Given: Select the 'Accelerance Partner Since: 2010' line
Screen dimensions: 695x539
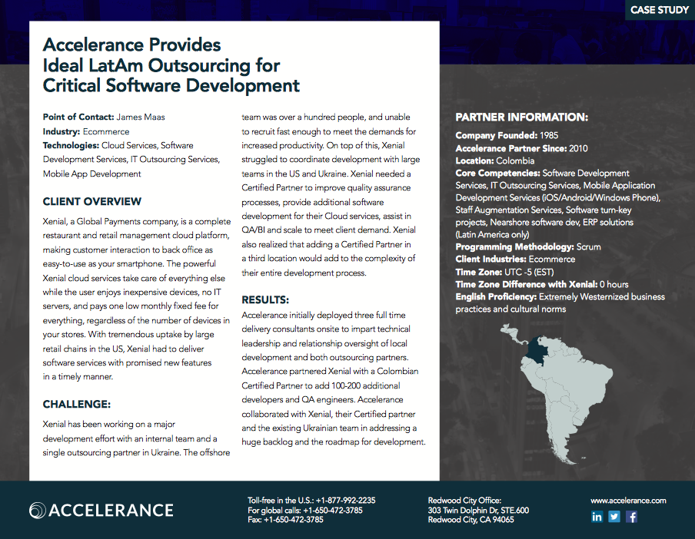Looking at the screenshot, I should click(x=521, y=148).
